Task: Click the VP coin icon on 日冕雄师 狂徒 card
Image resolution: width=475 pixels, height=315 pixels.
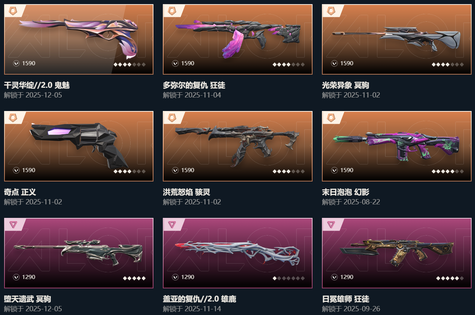Action: tap(334, 277)
